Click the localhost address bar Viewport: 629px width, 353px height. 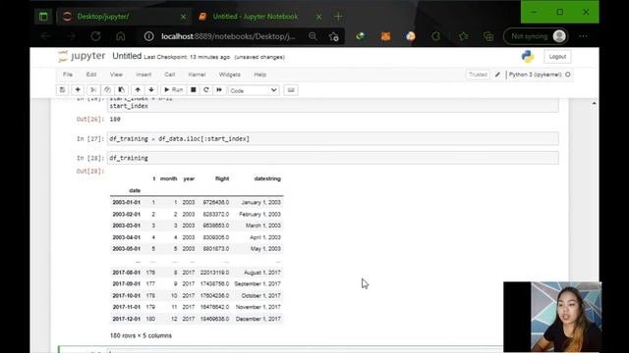[x=228, y=36]
